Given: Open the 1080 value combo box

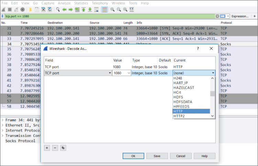Looking at the screenshot, I should (121, 73).
